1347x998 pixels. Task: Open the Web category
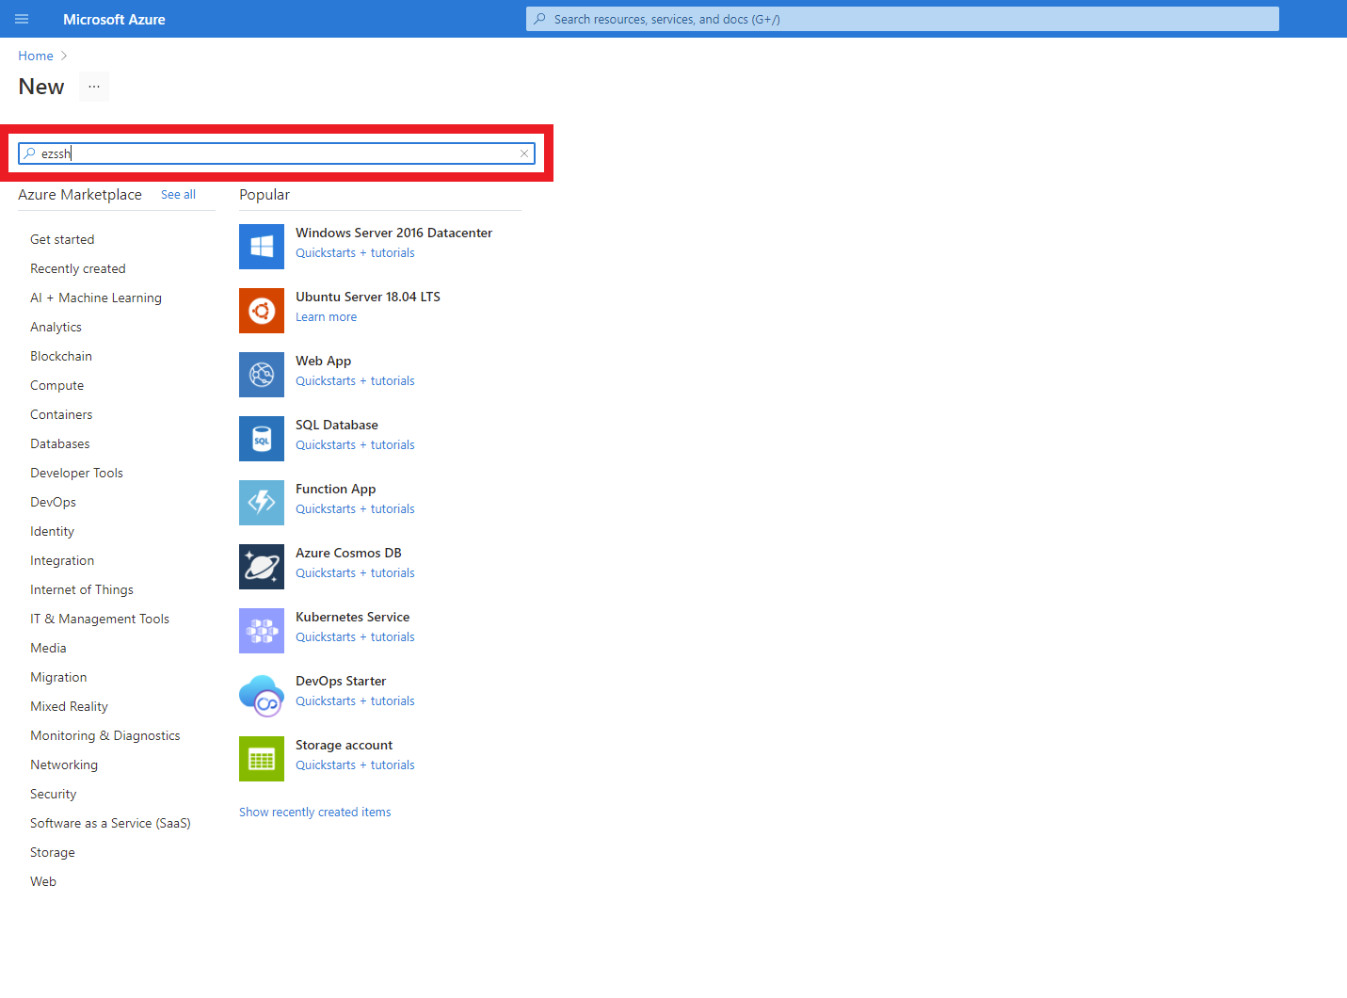[43, 881]
